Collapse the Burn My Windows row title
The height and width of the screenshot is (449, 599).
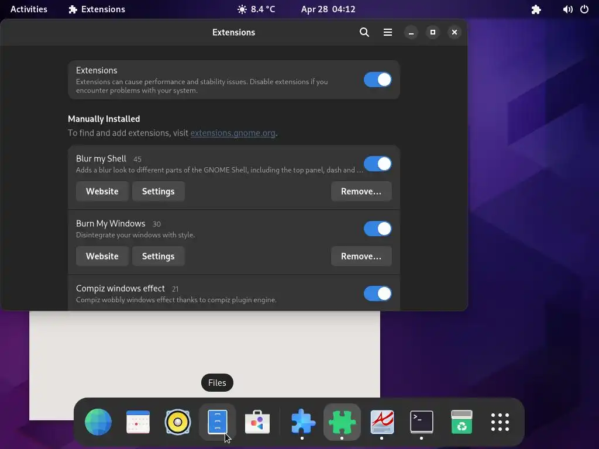pyautogui.click(x=111, y=223)
